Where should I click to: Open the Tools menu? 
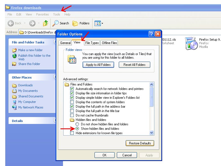[x=56, y=14]
